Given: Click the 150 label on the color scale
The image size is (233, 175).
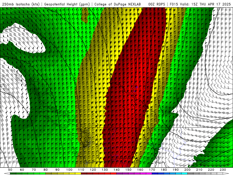Looking at the screenshot, I should (x=128, y=170).
